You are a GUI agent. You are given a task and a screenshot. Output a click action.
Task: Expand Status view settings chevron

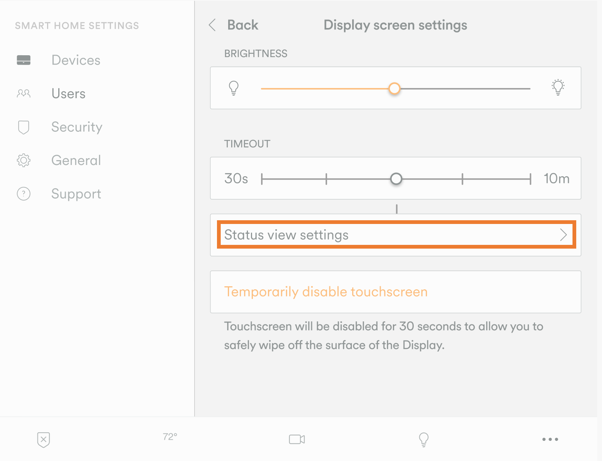(563, 235)
